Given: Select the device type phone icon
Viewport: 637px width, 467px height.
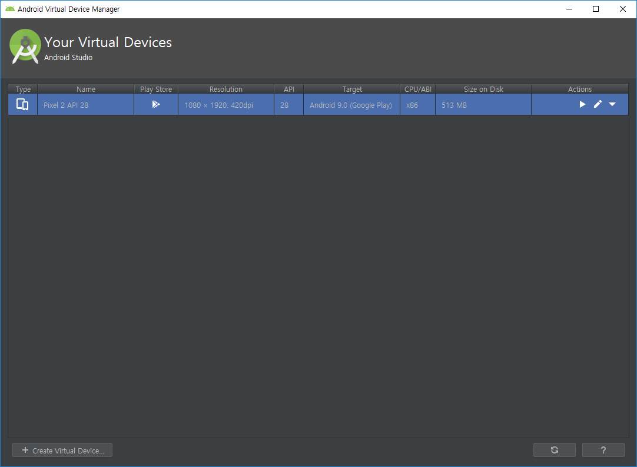Looking at the screenshot, I should [x=22, y=104].
